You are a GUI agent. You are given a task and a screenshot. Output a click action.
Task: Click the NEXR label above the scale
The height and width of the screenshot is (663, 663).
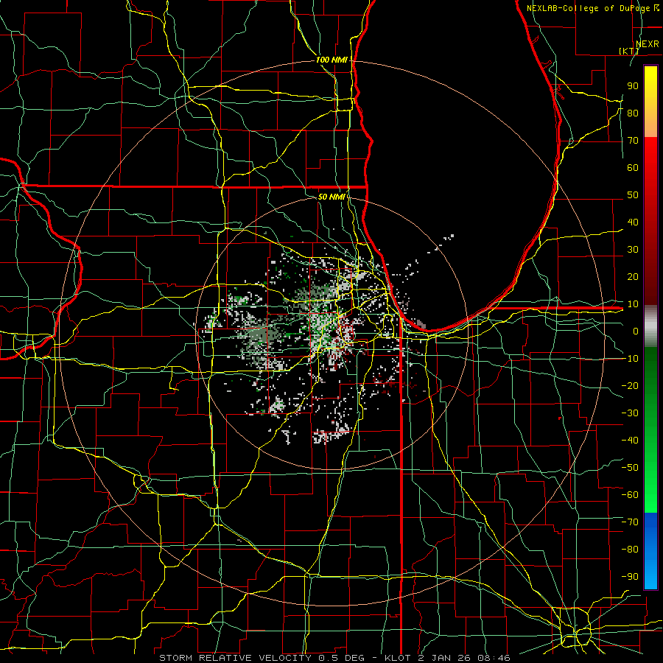pos(647,44)
